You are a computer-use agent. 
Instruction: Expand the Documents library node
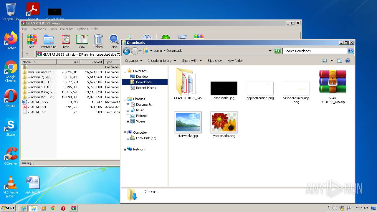(x=128, y=105)
